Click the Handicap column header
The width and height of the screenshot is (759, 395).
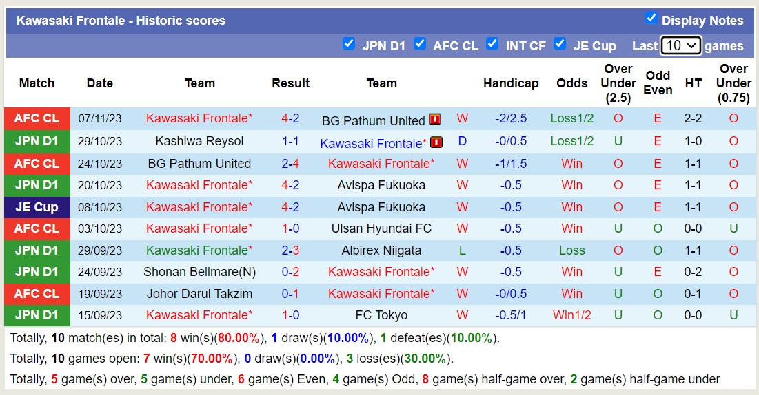pos(511,83)
